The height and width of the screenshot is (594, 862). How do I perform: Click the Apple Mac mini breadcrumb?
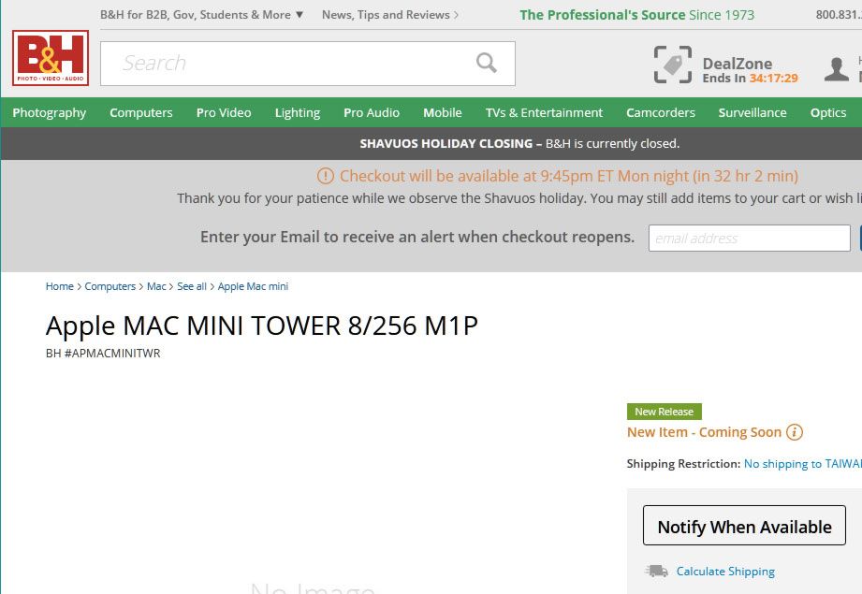253,285
